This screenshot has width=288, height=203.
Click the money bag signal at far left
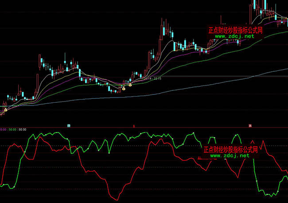pos(5,109)
